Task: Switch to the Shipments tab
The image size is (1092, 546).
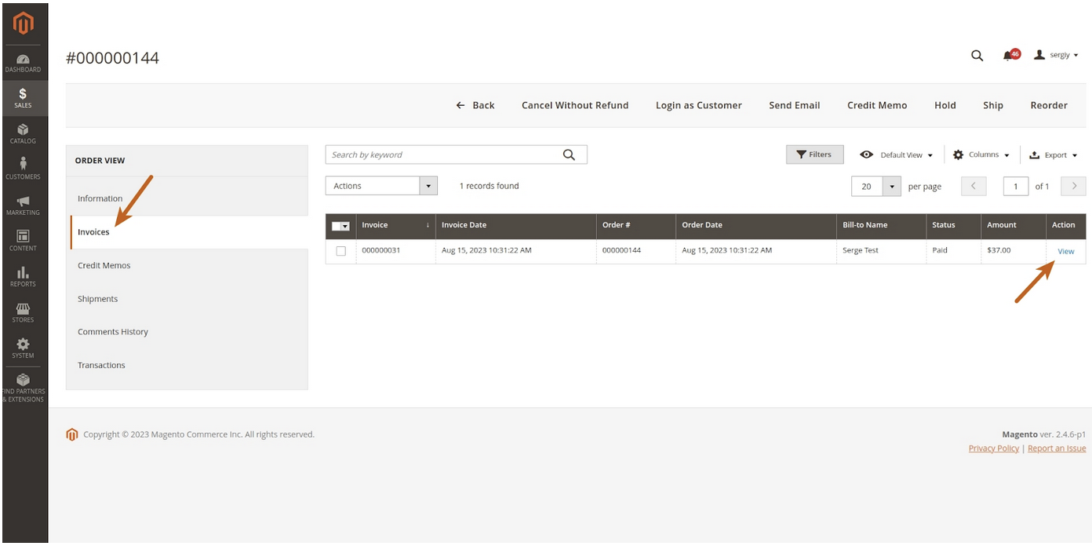Action: click(187, 299)
